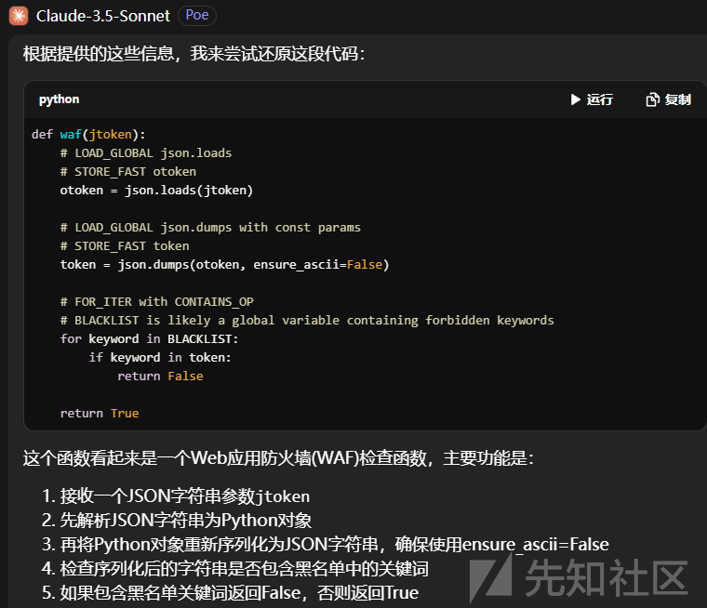Screen dimensions: 707x608
Task: Click the 运行 button label
Action: click(x=600, y=99)
